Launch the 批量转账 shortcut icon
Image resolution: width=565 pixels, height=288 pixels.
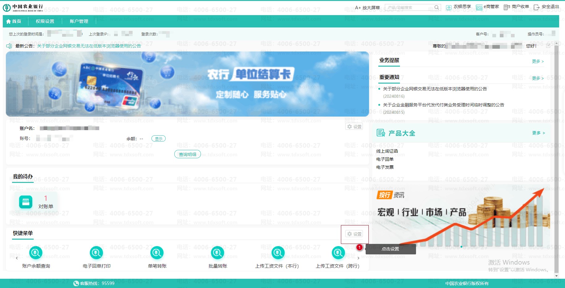[x=217, y=253]
